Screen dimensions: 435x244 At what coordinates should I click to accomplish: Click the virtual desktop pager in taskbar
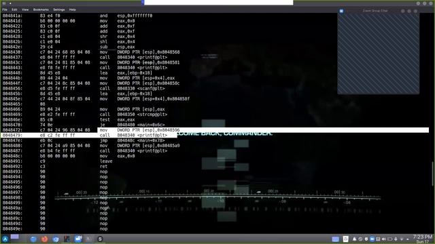[x=15, y=237]
